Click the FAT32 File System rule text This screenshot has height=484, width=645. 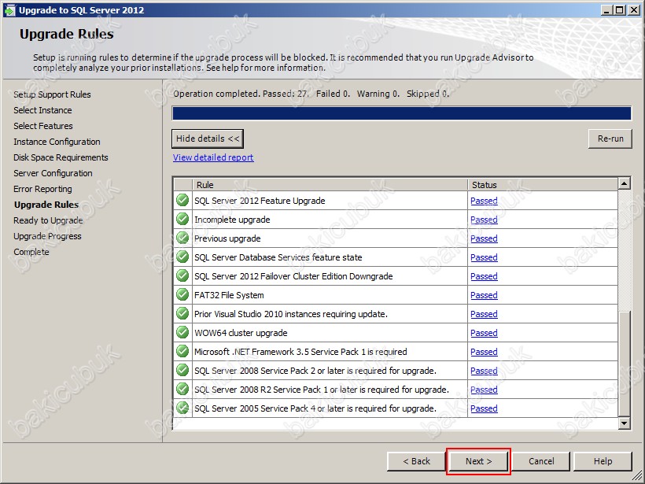(229, 295)
